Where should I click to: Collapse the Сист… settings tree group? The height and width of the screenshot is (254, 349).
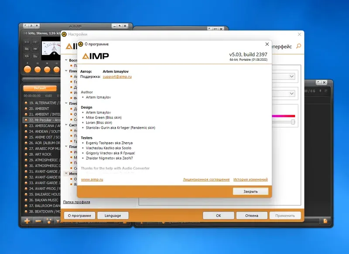point(66,125)
